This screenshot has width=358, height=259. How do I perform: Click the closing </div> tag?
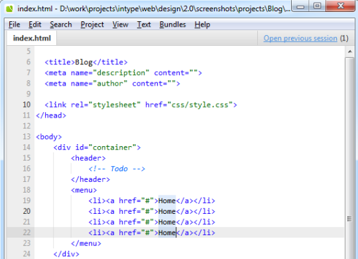66,254
